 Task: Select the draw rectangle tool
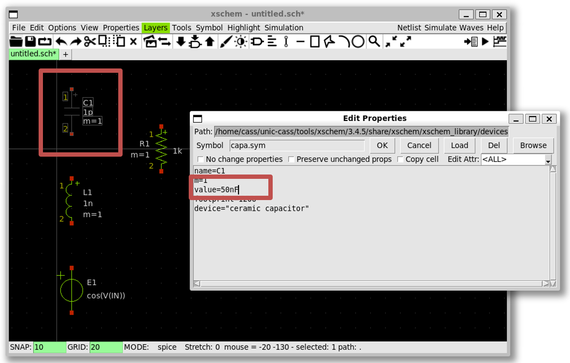click(x=315, y=41)
